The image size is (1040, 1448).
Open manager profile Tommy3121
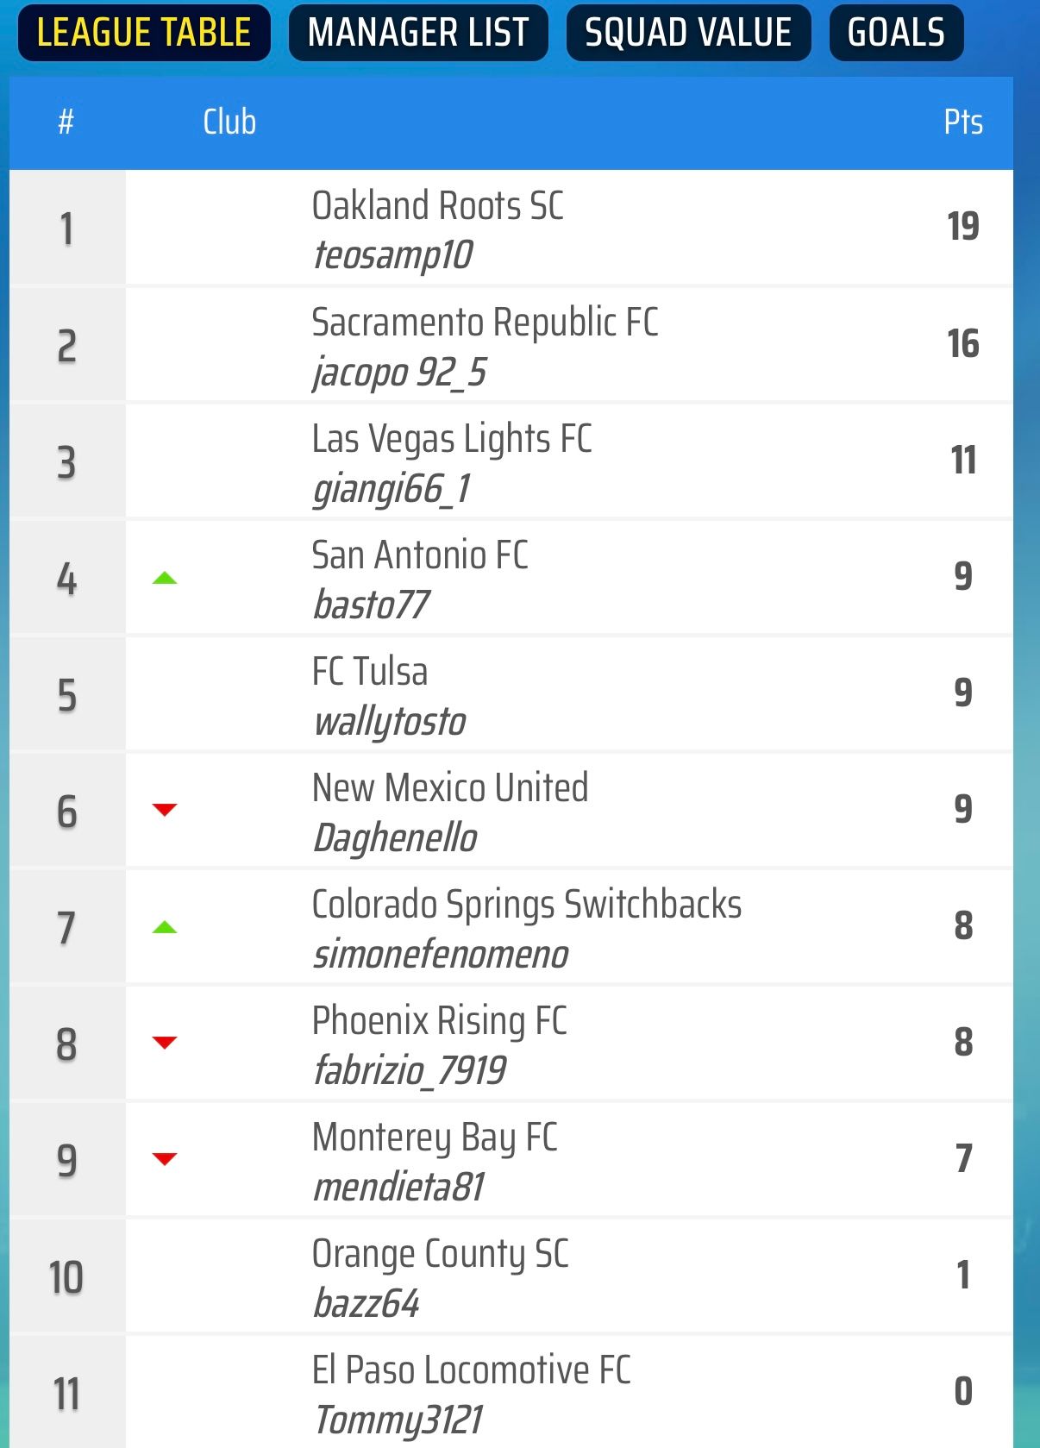point(398,1420)
